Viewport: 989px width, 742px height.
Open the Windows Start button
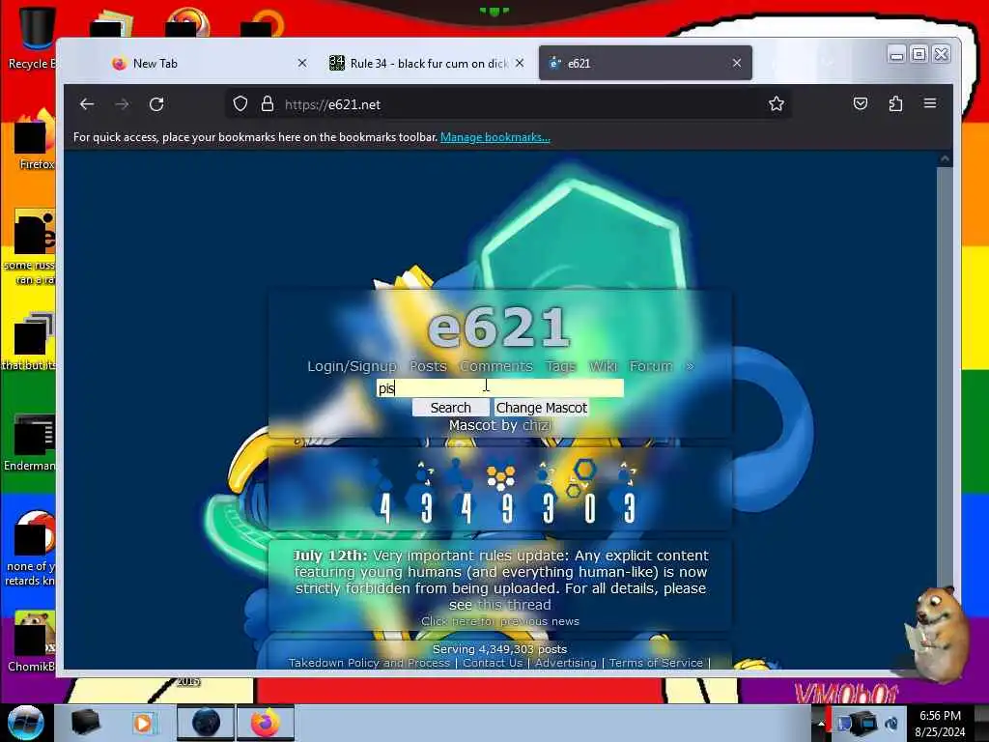point(26,723)
